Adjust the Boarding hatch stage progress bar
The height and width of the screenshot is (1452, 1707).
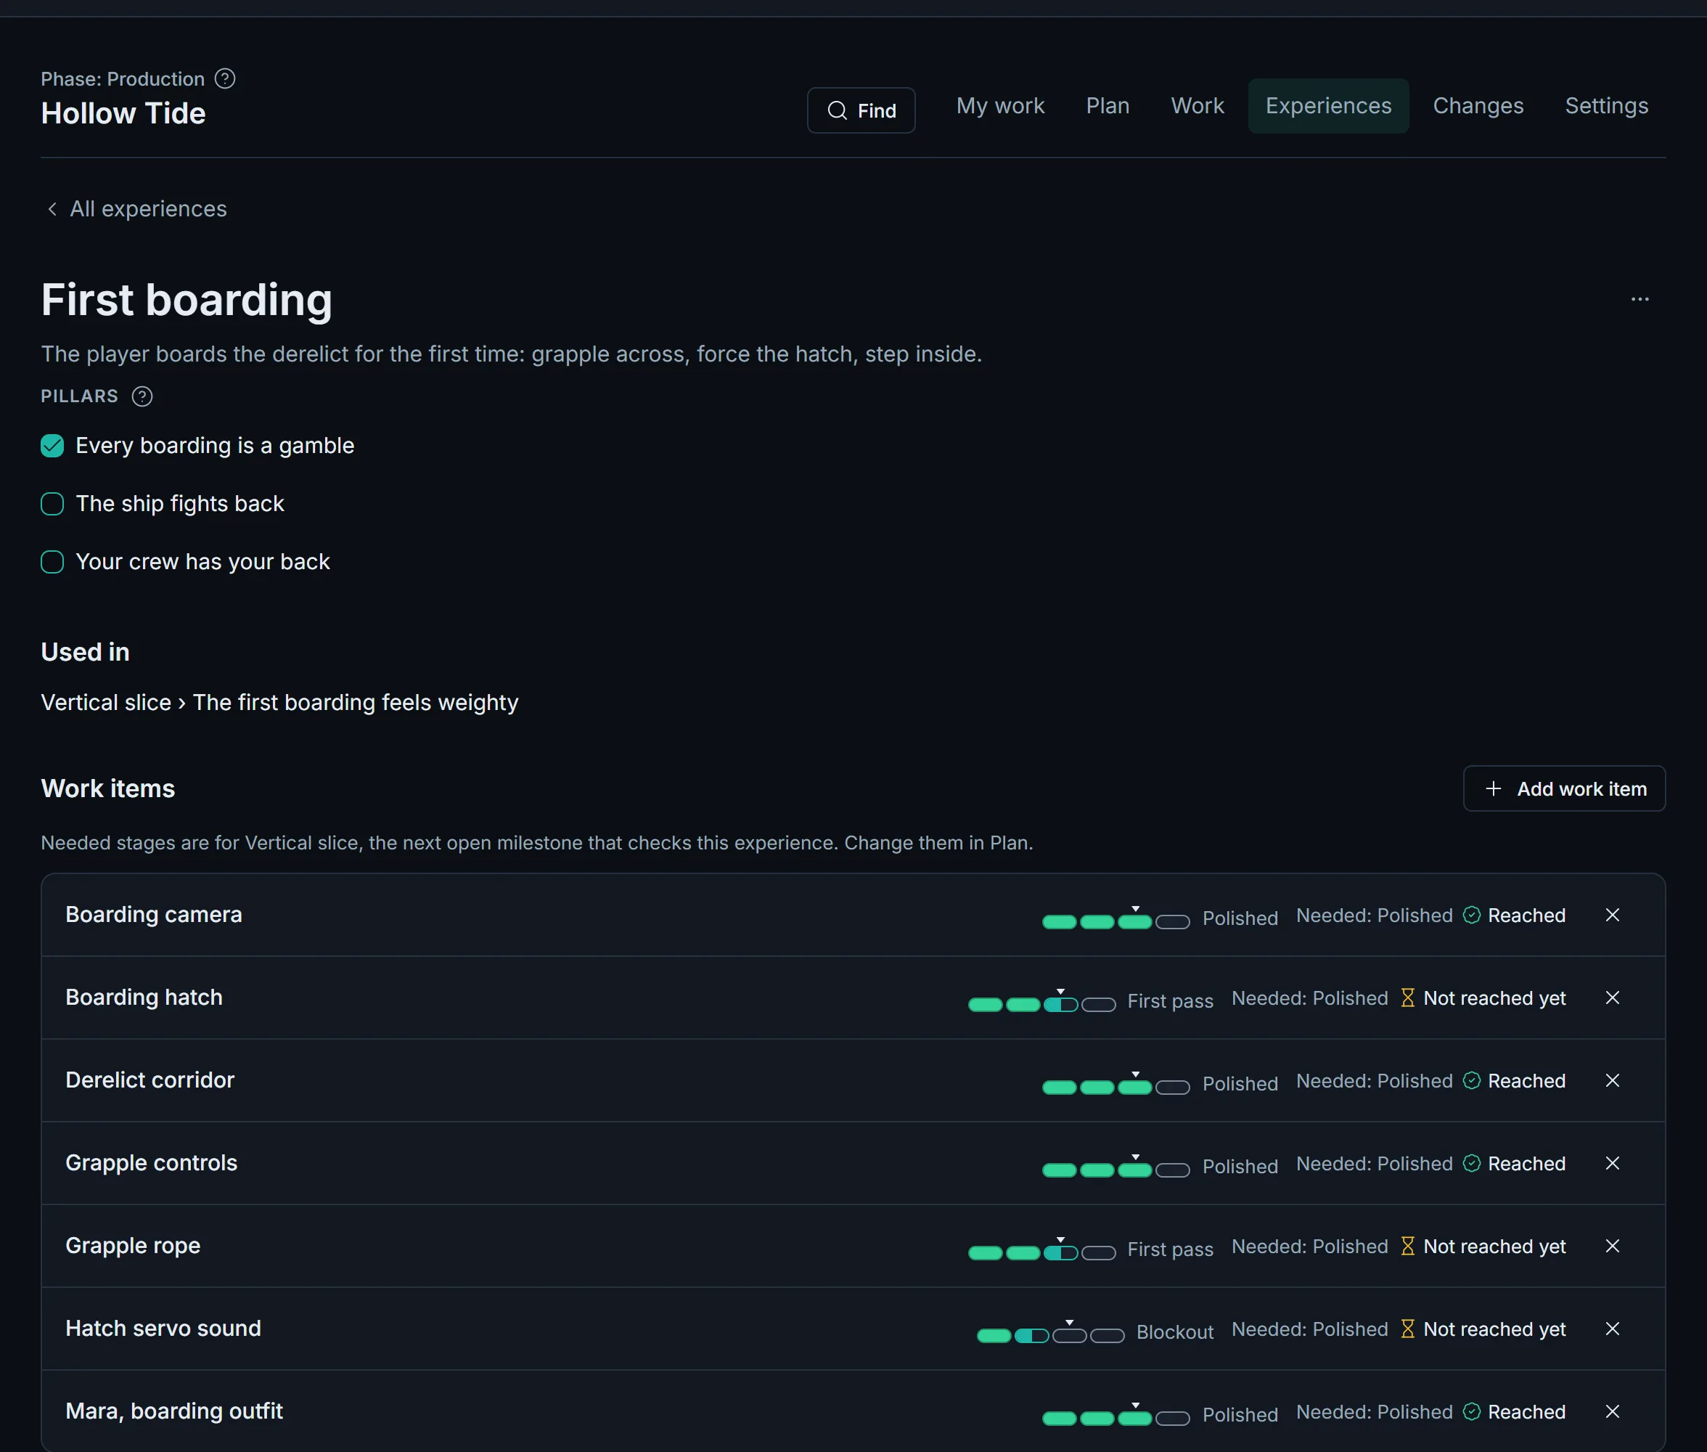point(1041,1003)
